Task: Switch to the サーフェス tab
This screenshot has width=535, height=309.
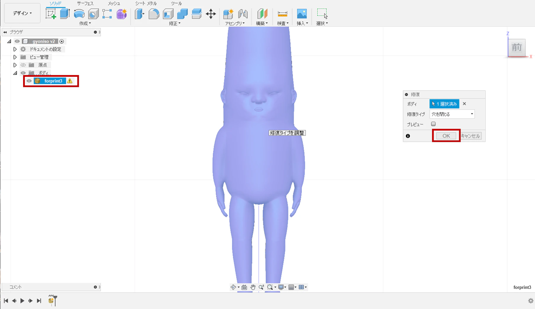Action: pyautogui.click(x=85, y=4)
